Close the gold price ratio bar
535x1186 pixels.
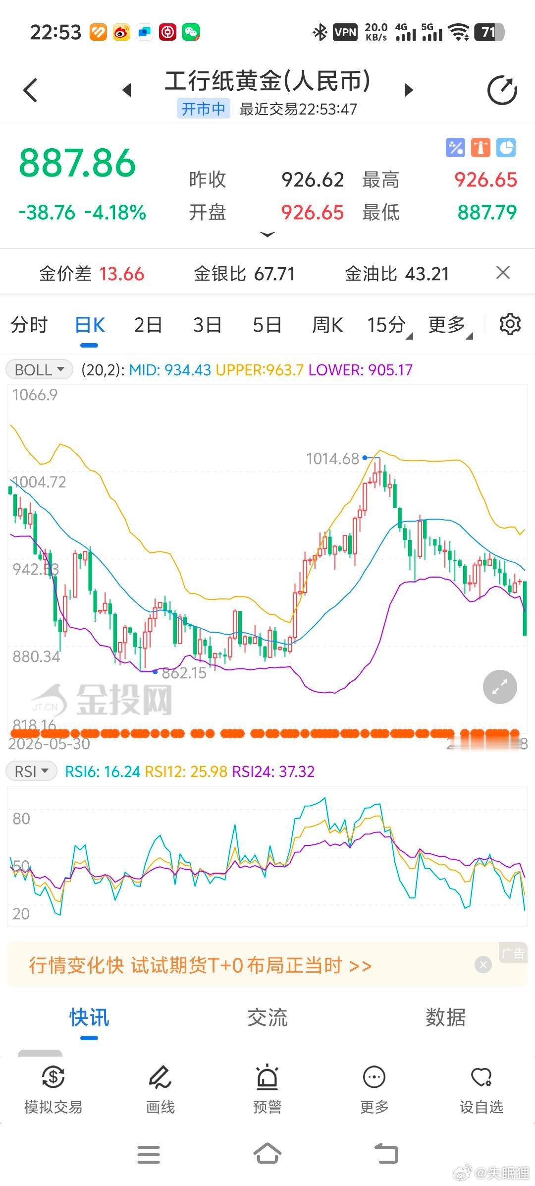point(503,272)
